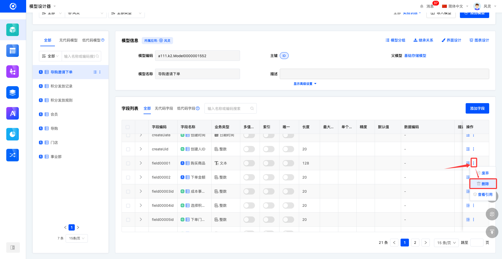Open the 模型设计器 title dropdown
The image size is (502, 259).
point(43,6)
